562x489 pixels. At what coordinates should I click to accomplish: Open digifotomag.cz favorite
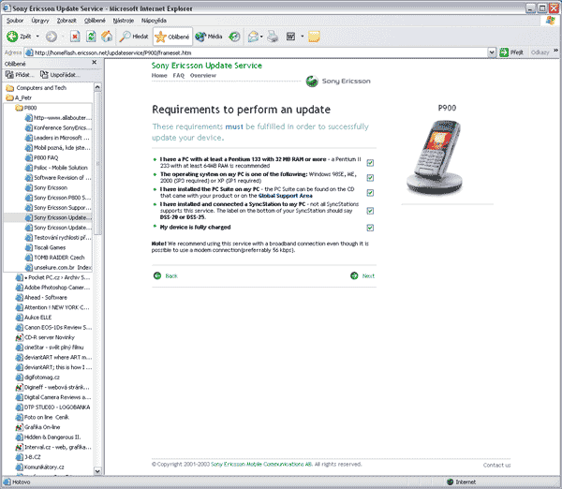tap(37, 378)
